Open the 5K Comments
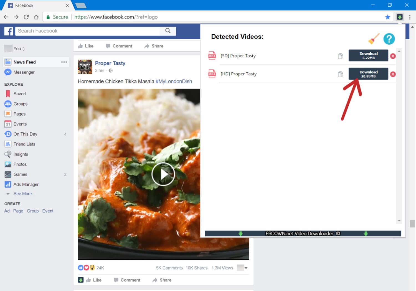 (x=169, y=268)
